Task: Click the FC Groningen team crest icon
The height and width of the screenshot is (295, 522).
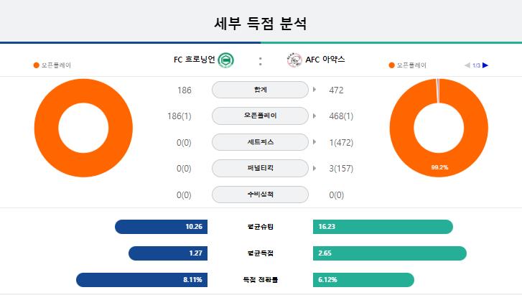Action: tap(225, 60)
